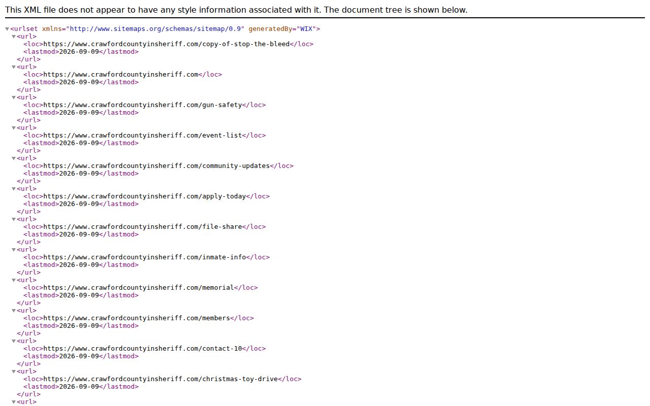
Task: Collapse the url node containing copy-of-stop-the-bleed
Action: (14, 37)
